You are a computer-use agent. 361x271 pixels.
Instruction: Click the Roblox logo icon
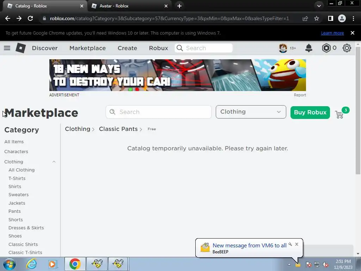pyautogui.click(x=20, y=48)
